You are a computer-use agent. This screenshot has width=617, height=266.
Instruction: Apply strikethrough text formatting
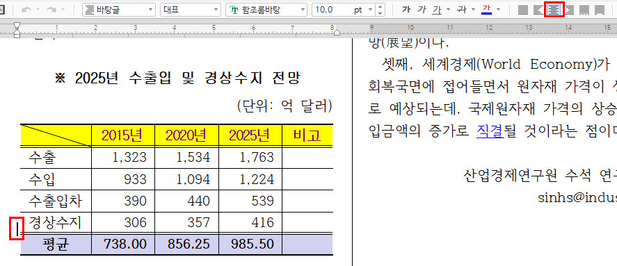[x=461, y=10]
